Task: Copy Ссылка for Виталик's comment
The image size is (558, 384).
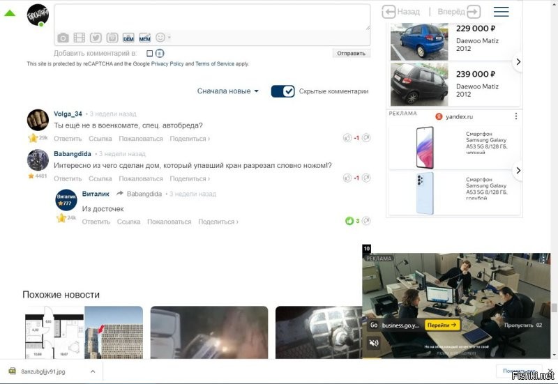Action: click(x=128, y=222)
